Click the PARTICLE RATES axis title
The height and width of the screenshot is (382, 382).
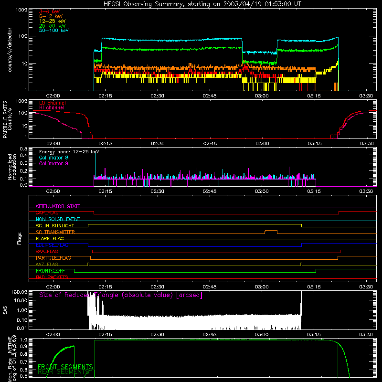tap(5, 119)
